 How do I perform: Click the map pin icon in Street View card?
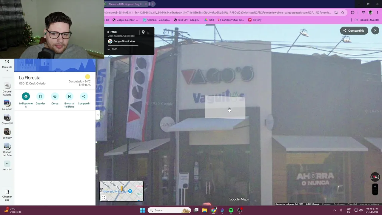point(143,32)
